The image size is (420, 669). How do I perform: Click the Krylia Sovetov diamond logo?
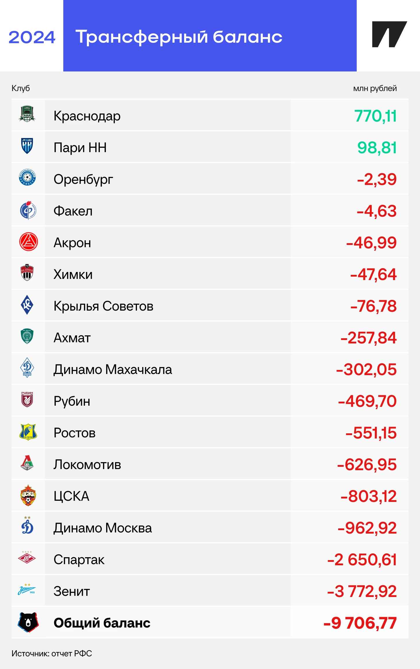click(27, 305)
